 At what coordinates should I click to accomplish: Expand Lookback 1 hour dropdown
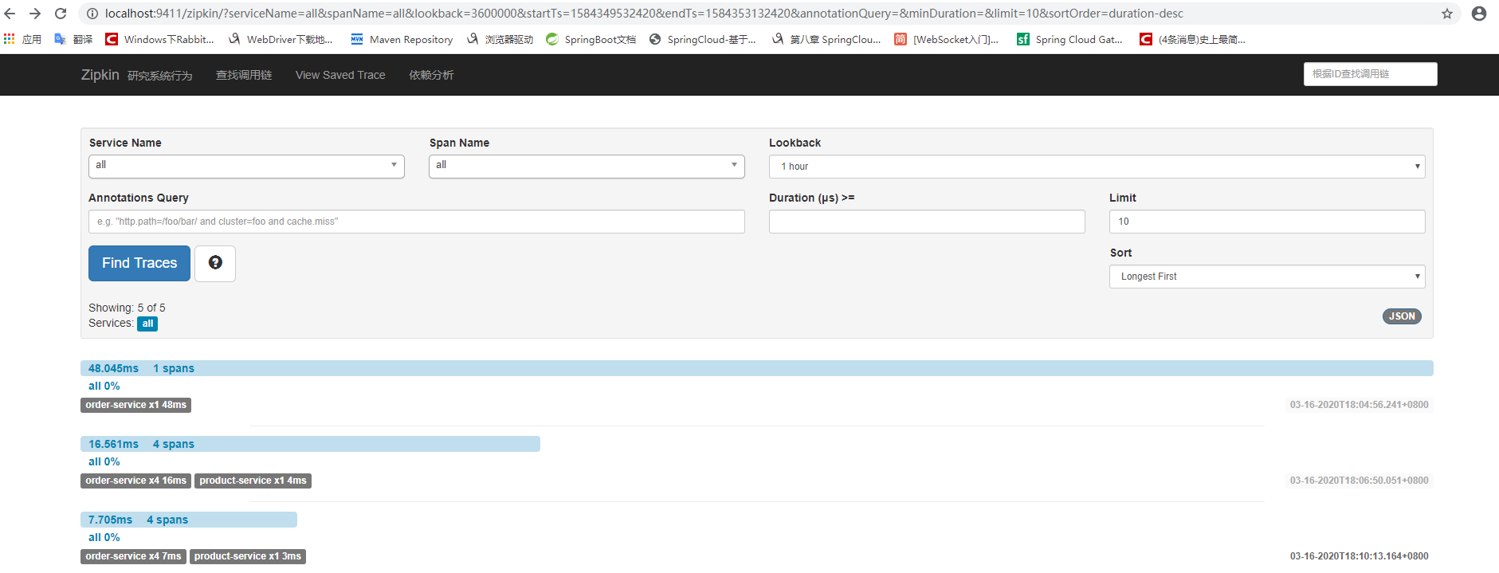pos(1097,167)
